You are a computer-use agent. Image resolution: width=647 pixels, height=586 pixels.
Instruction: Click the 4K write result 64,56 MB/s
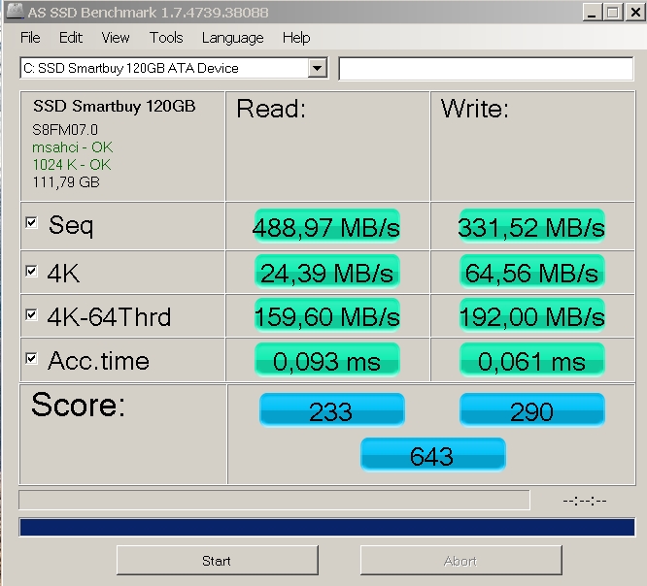tap(531, 272)
